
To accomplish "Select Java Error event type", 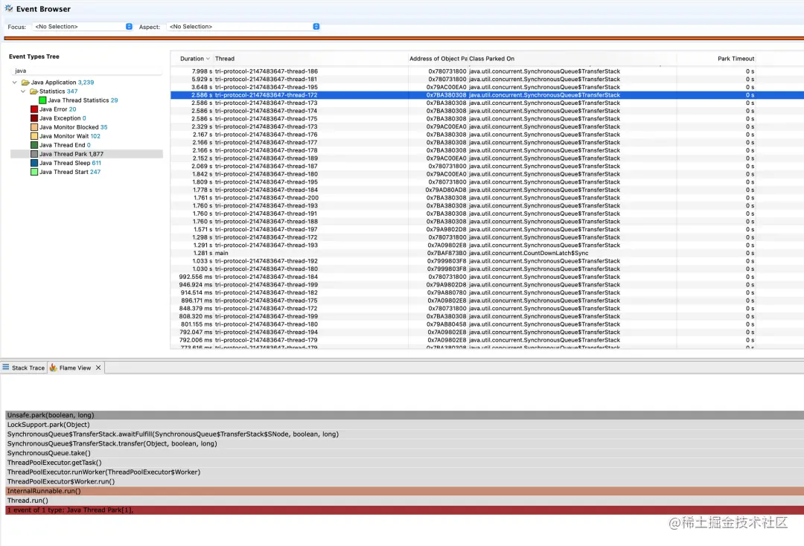I will (57, 109).
